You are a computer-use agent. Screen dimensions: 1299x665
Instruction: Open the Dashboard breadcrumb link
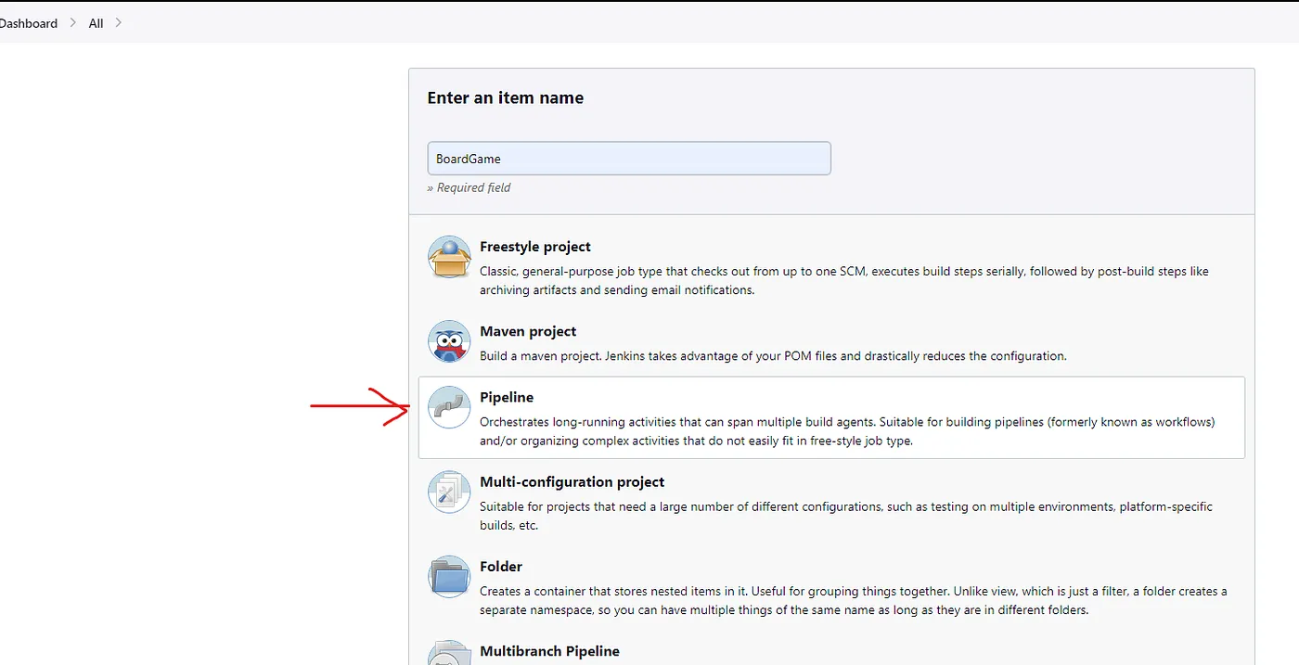click(29, 23)
